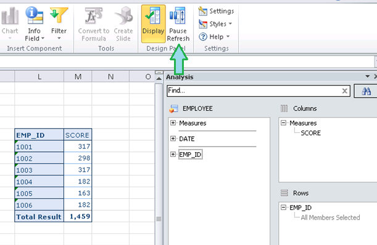Viewport: 377px width, 245px height.
Task: Select cell with EMP_ID 1001
Action: pyautogui.click(x=39, y=146)
